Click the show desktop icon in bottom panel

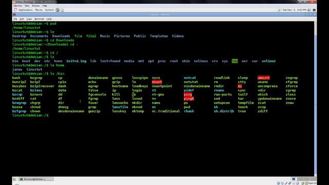click(x=14, y=179)
